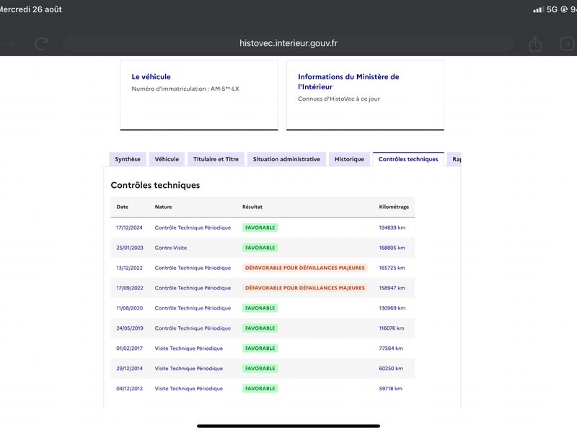Viewport: 577px width, 432px height.
Task: Go to Situation administrative tab
Action: click(x=286, y=159)
